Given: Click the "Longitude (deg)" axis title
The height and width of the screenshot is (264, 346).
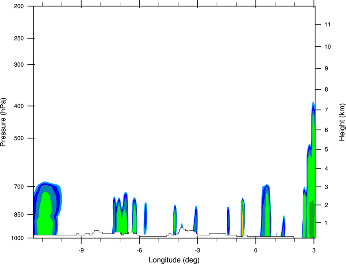Looking at the screenshot, I should (x=174, y=260).
